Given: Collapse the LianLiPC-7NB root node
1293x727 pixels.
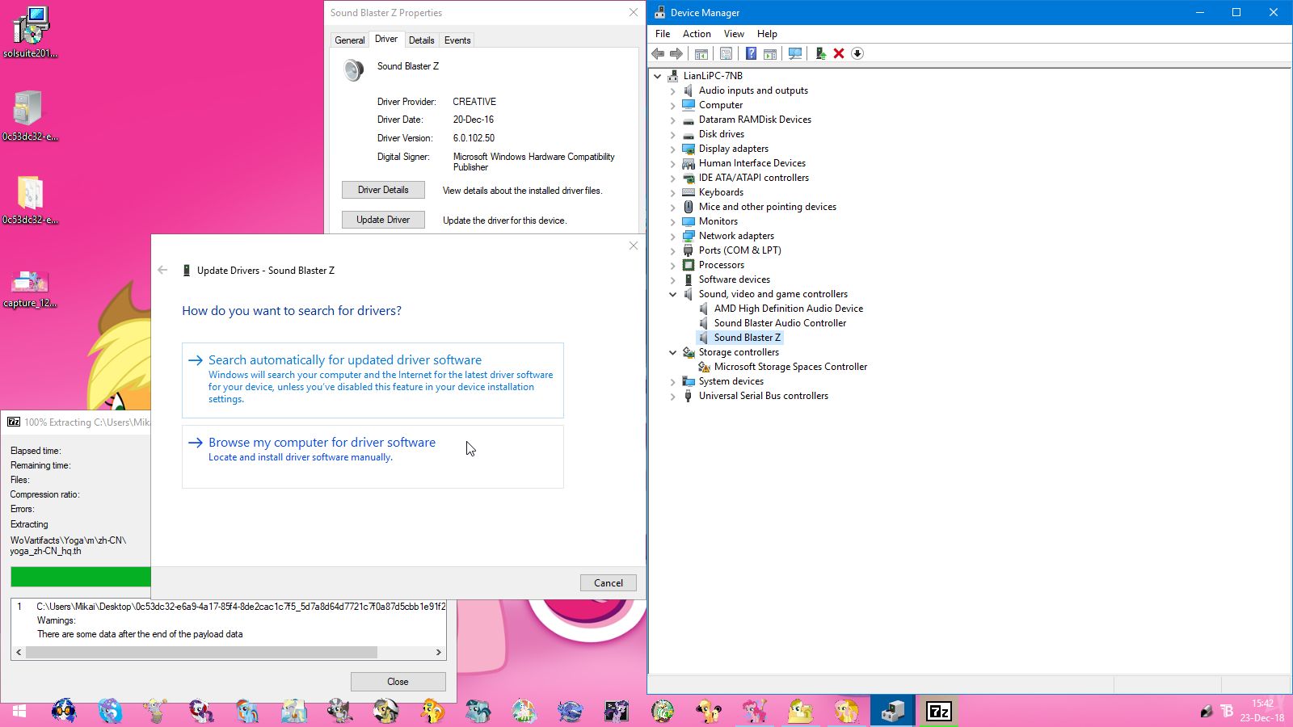Looking at the screenshot, I should (657, 76).
